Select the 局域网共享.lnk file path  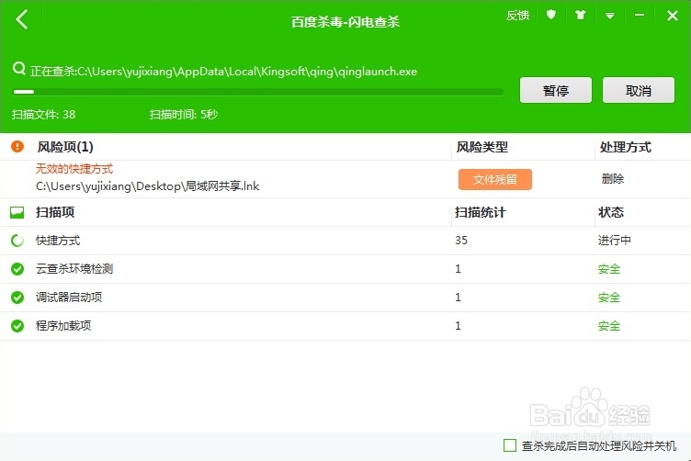(148, 186)
